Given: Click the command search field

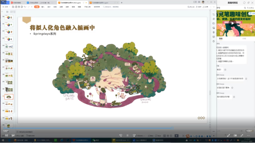Looking at the screenshot, I should coord(111,7).
